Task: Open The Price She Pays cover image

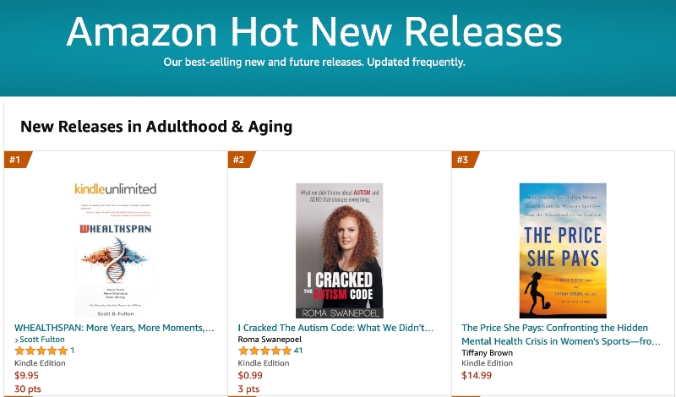Action: coord(563,250)
